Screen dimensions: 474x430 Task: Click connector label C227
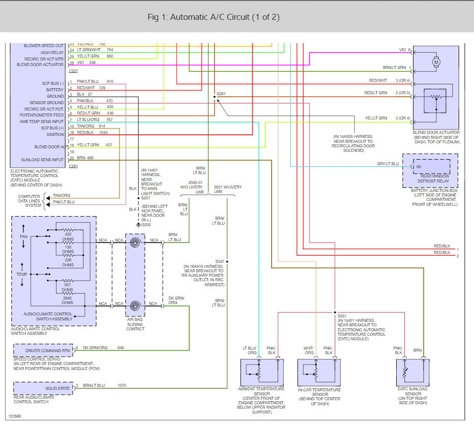[x=73, y=71]
